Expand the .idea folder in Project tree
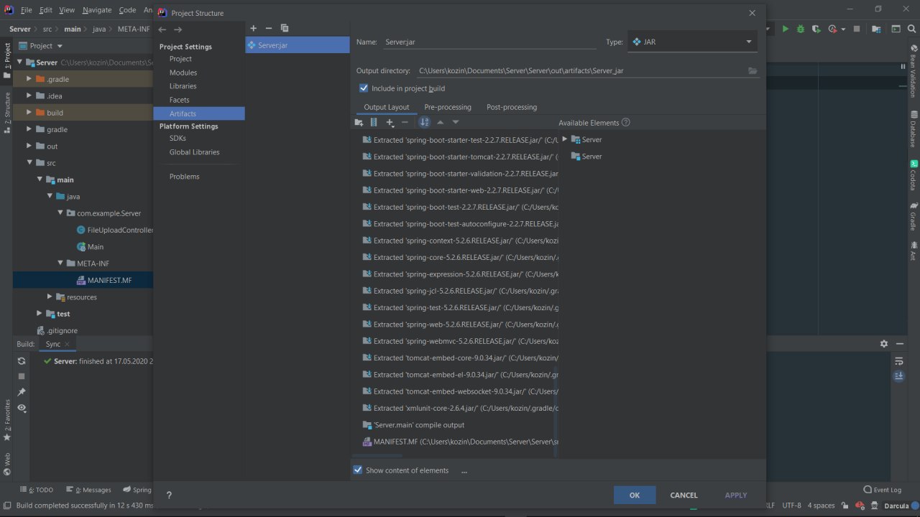Screen dimensions: 920x517 pos(29,96)
